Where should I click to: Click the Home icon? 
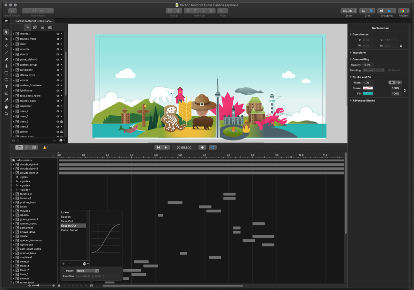tap(6, 21)
